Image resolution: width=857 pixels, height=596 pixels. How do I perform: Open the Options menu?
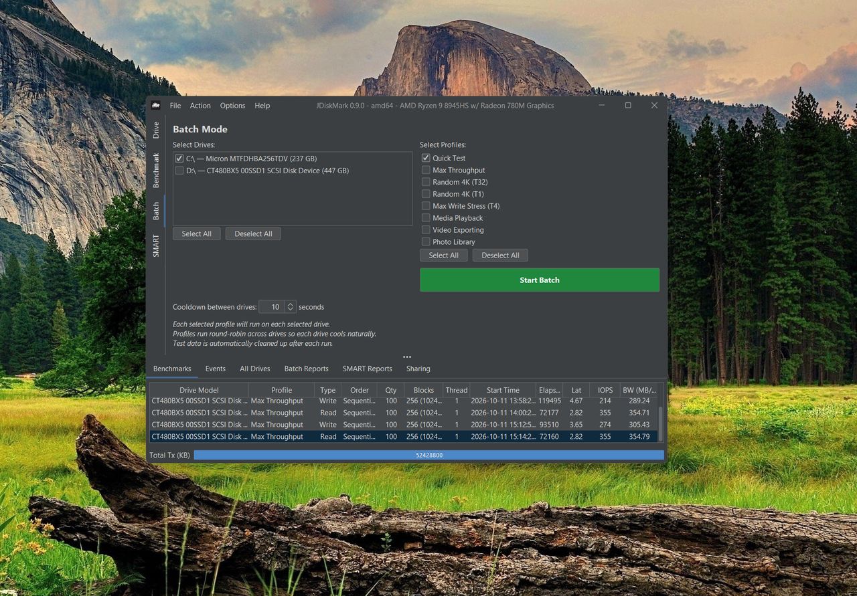point(232,106)
